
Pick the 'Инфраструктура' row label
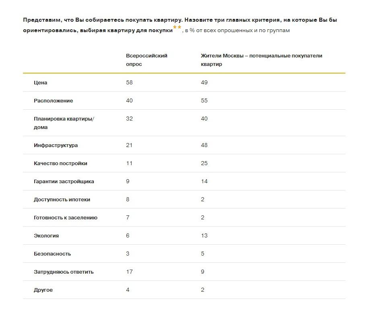pyautogui.click(x=56, y=145)
